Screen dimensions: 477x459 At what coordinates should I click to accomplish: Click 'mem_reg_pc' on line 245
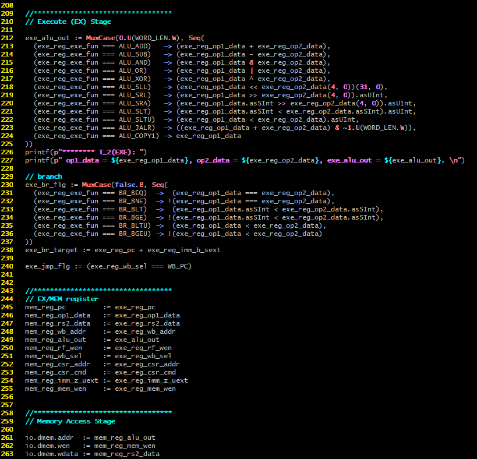[x=45, y=307]
